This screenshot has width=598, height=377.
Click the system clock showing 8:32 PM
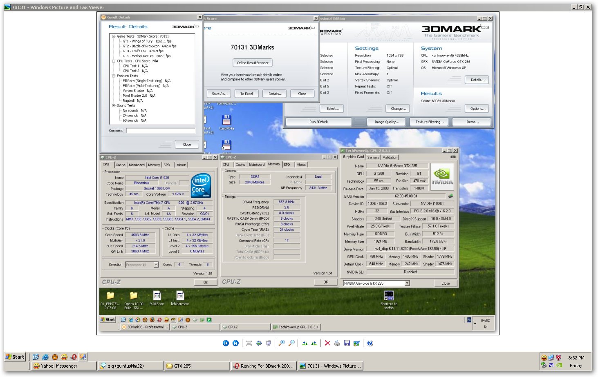576,358
